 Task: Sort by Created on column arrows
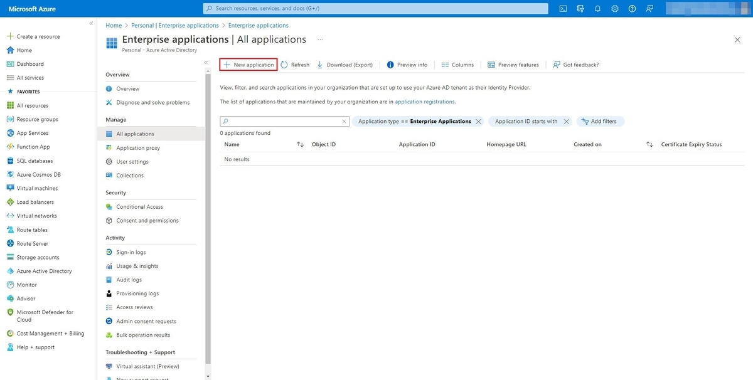649,145
